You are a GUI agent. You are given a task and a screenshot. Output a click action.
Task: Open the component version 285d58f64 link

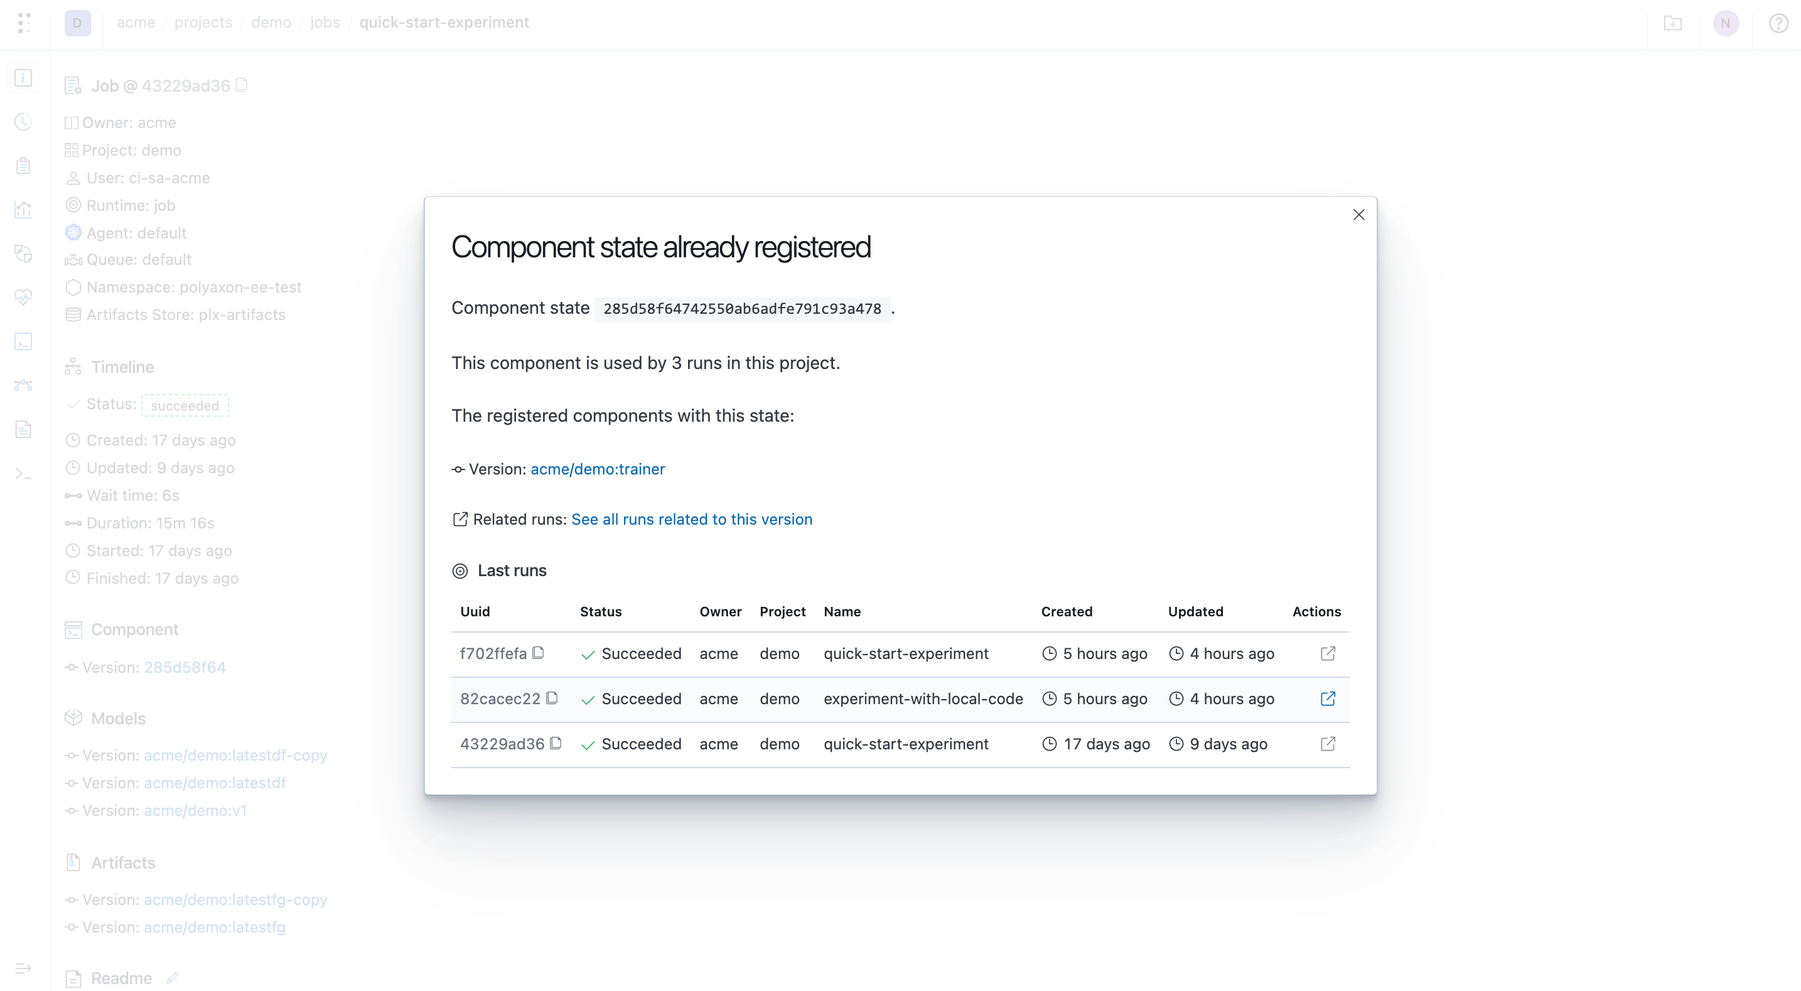185,667
